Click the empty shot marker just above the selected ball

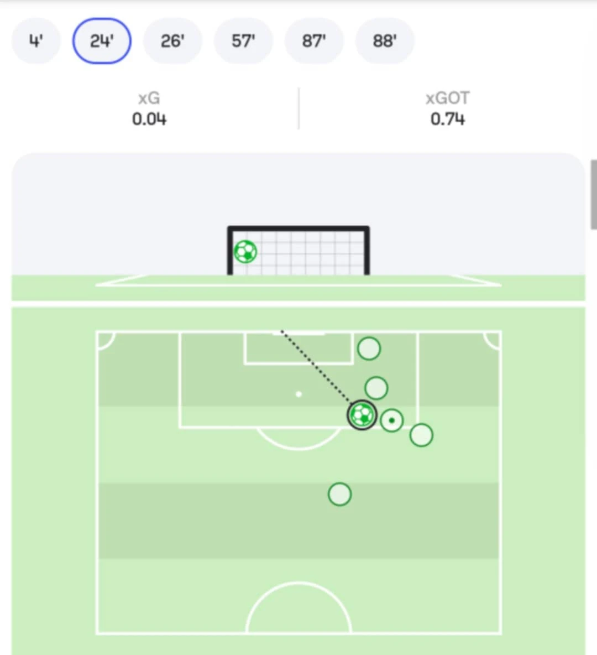pyautogui.click(x=376, y=388)
